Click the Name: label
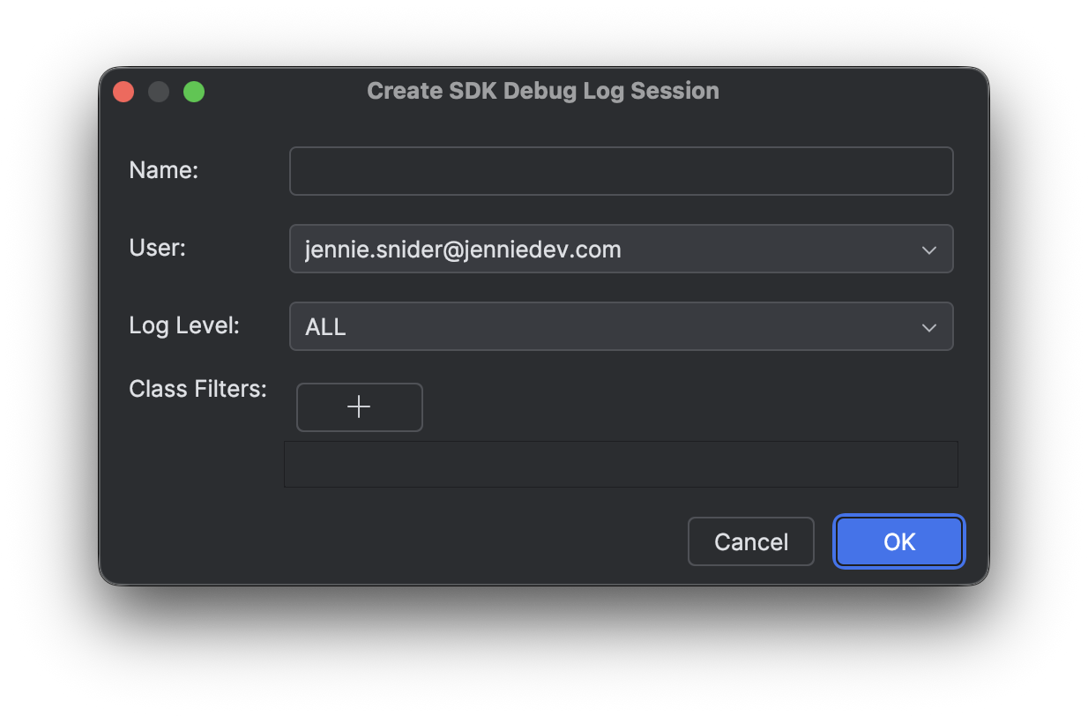 click(x=164, y=170)
